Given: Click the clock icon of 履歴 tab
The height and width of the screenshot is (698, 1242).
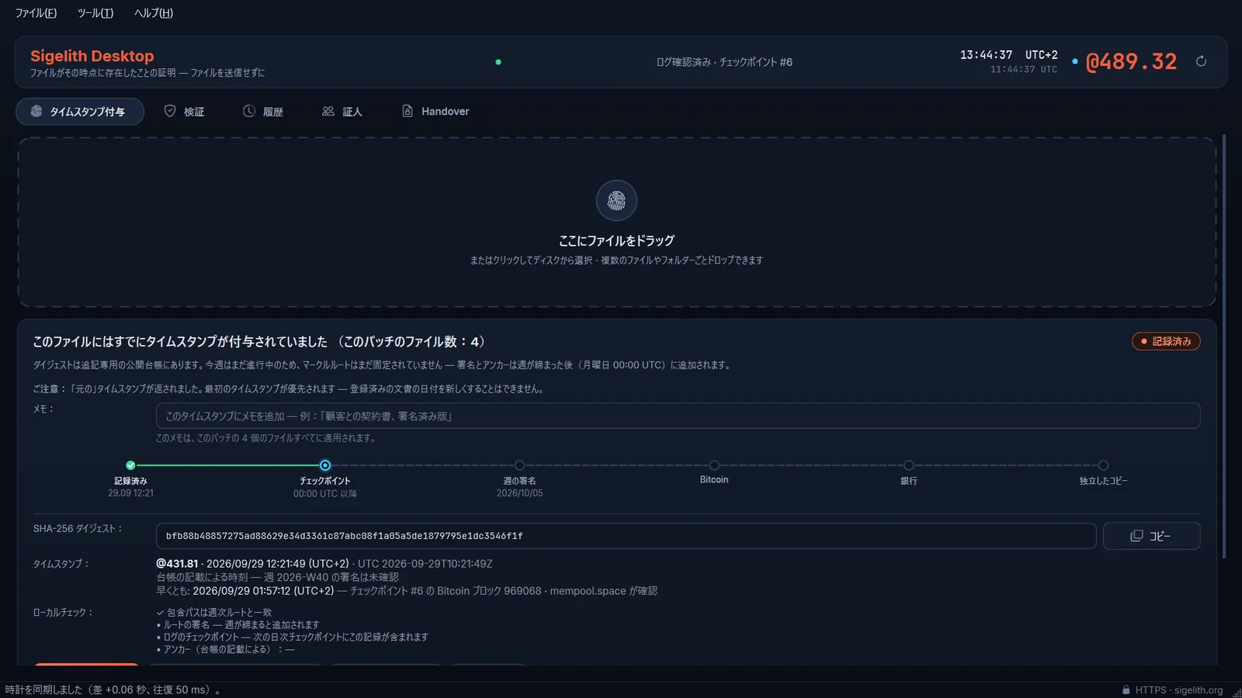Looking at the screenshot, I should (x=249, y=111).
